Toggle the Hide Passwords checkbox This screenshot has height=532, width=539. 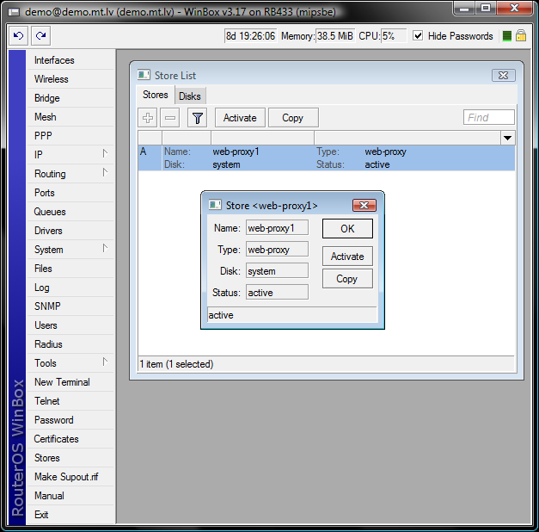click(418, 35)
